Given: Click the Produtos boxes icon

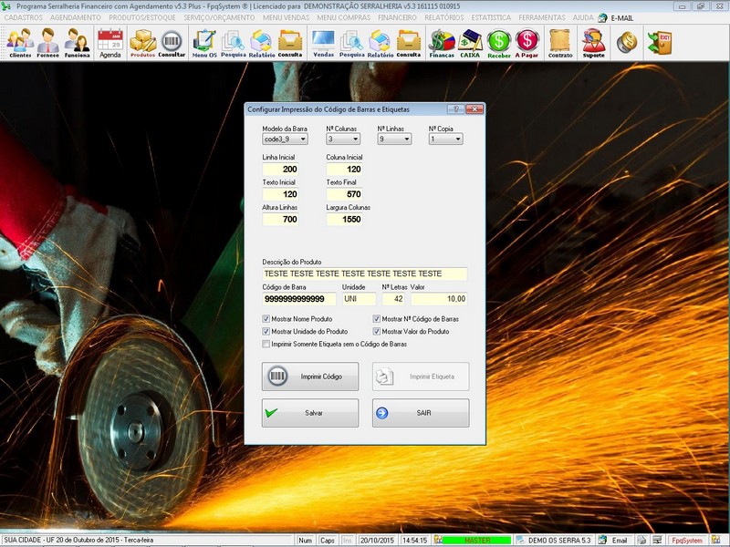Looking at the screenshot, I should pyautogui.click(x=142, y=42).
